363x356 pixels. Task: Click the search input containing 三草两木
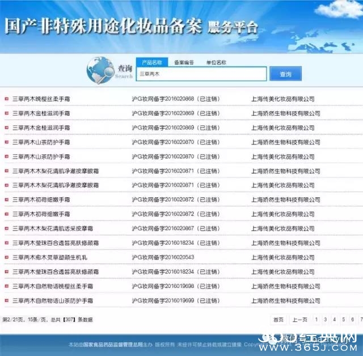click(x=201, y=74)
